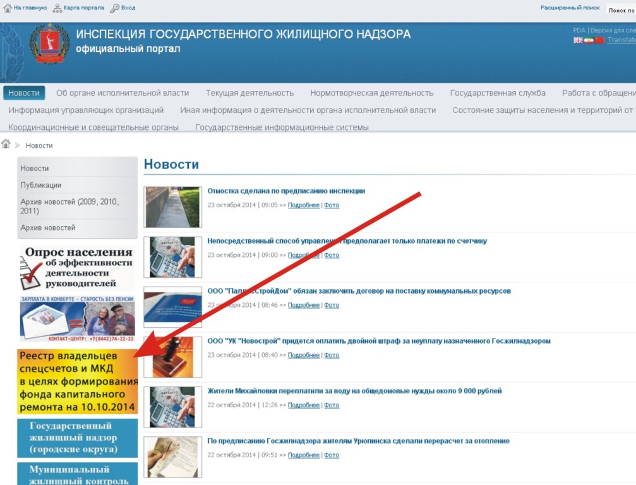This screenshot has height=485, width=636.
Task: Open the 'Текущая деятельность' menu item
Action: [249, 93]
